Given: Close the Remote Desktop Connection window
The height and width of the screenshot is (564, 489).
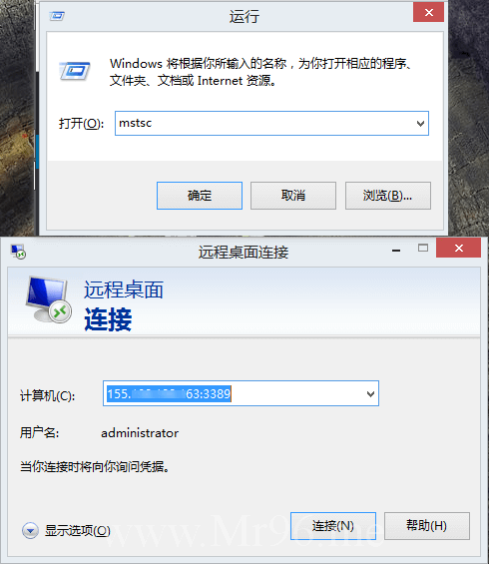Looking at the screenshot, I should click(458, 248).
